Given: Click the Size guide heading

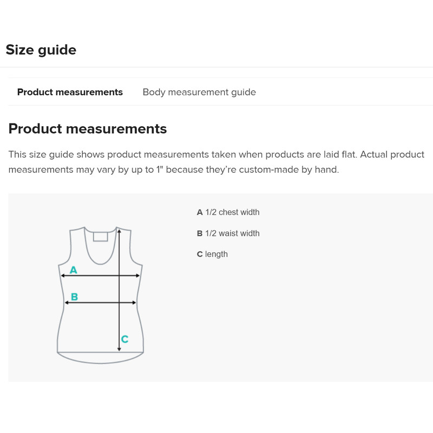Looking at the screenshot, I should click(x=41, y=49).
